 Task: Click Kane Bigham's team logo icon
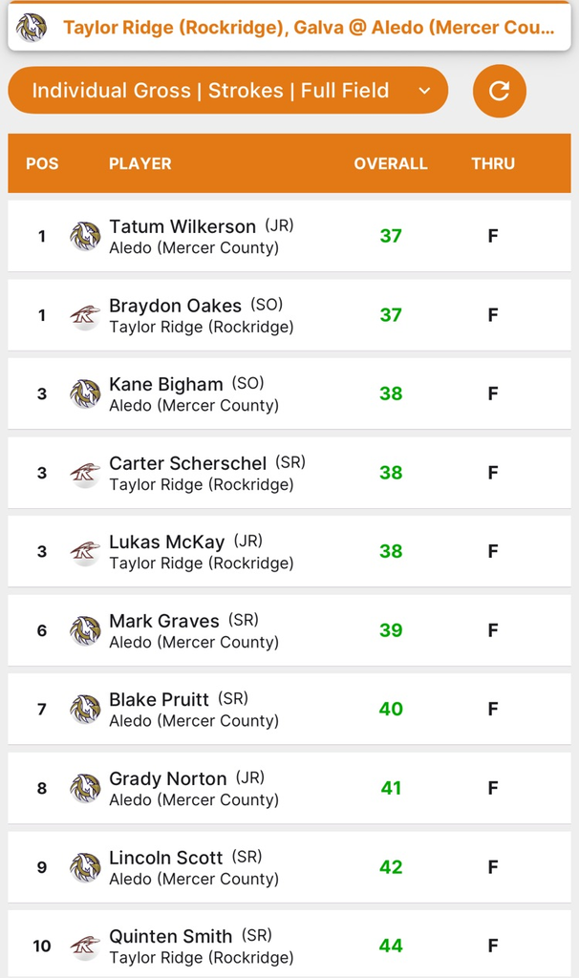[85, 393]
